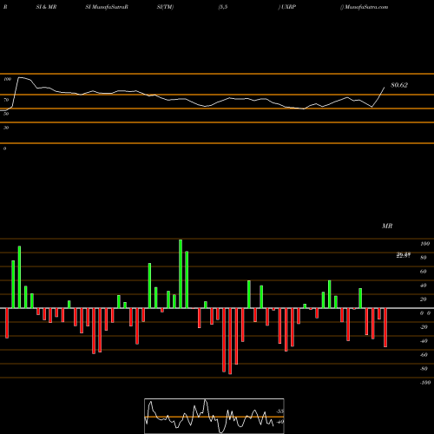Select the 80.62 RSI value label
The width and height of the screenshot is (434, 434).
(399, 85)
